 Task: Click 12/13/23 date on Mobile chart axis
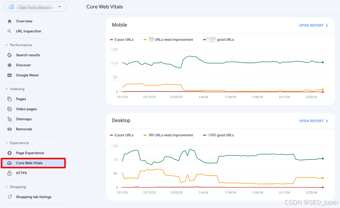point(149,97)
